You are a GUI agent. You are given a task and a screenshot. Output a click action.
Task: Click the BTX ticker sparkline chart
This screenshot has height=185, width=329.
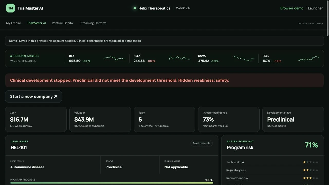[115, 58]
